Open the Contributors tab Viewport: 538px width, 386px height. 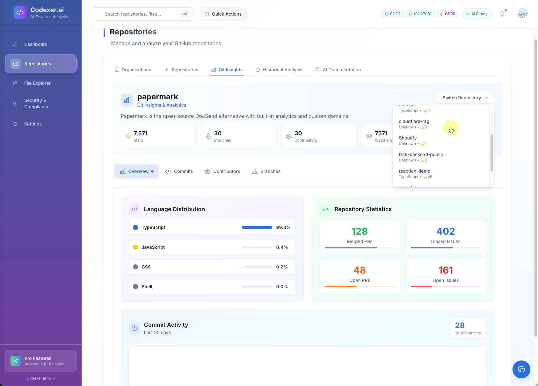pos(222,171)
